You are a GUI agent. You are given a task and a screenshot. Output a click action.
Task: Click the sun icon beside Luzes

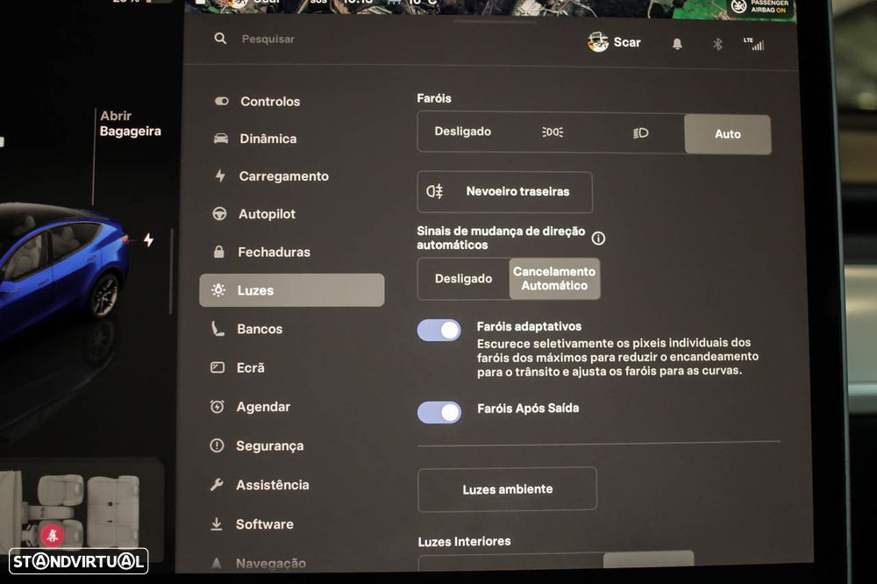(218, 289)
